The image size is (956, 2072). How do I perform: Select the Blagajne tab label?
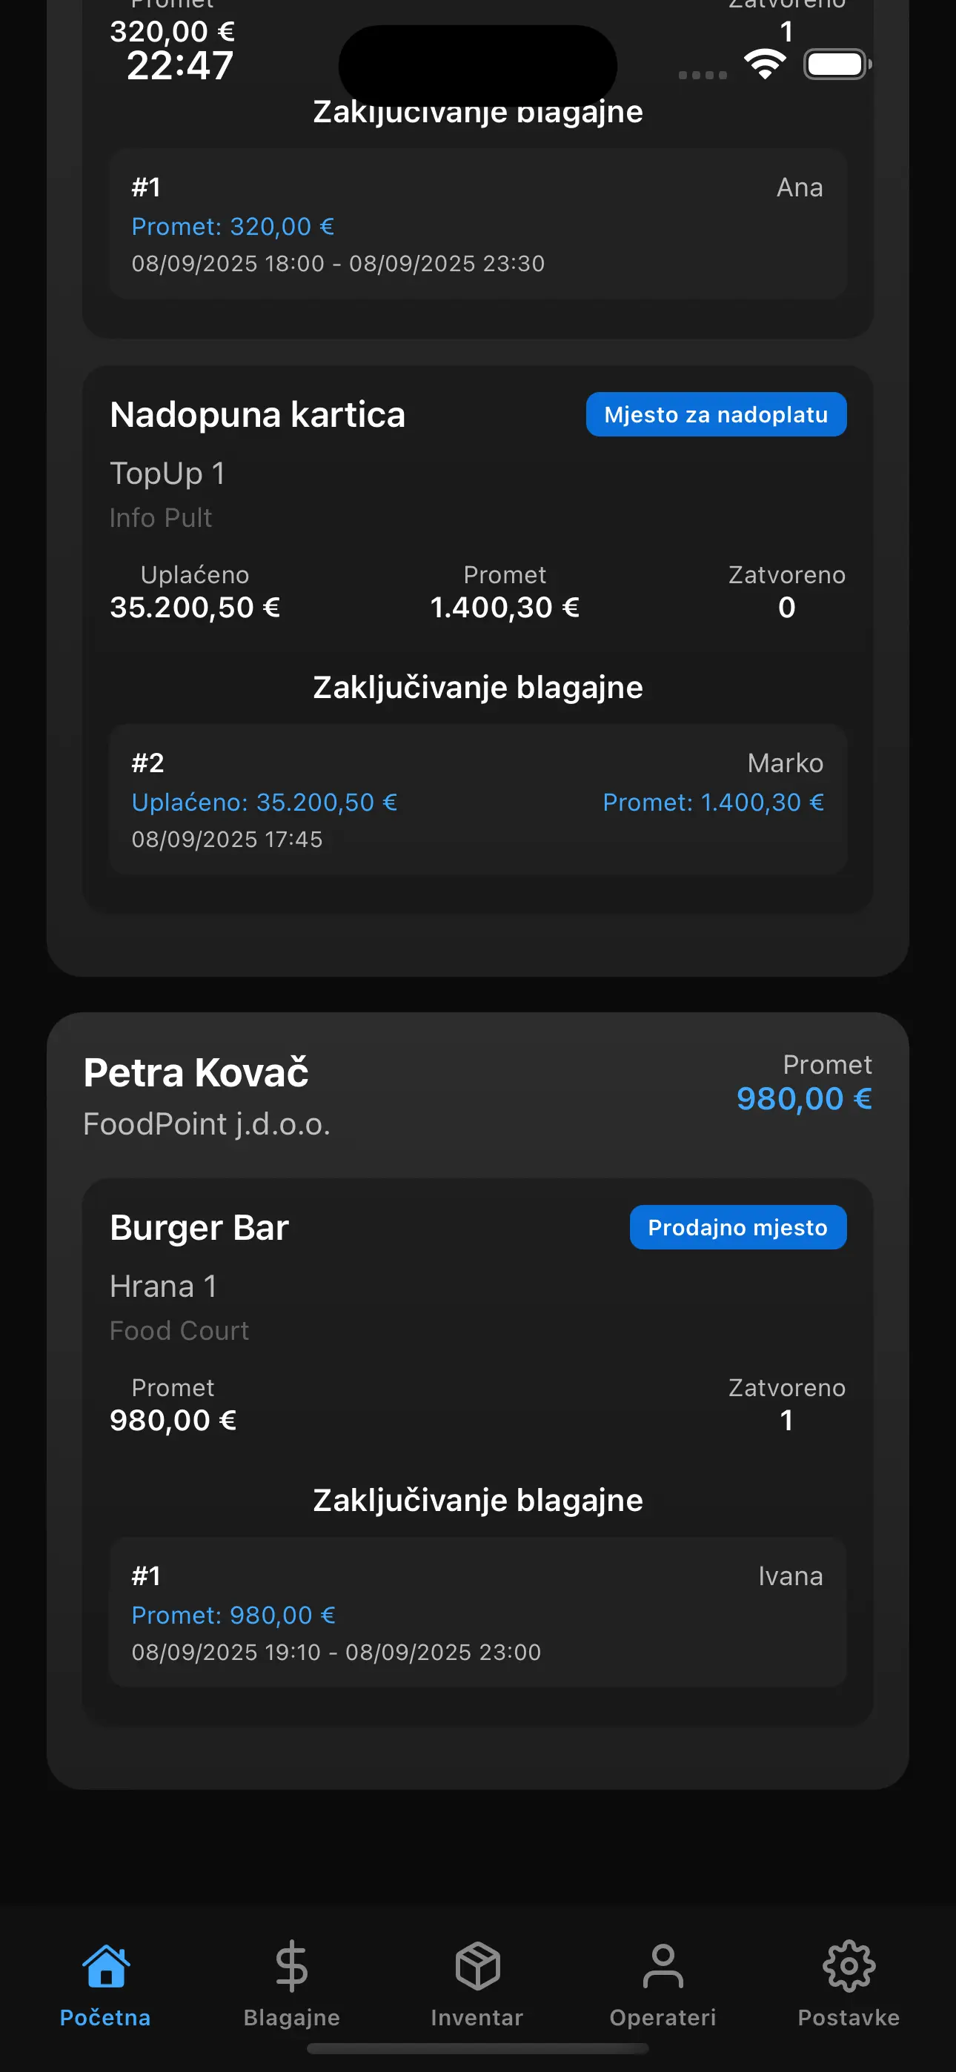tap(291, 2017)
